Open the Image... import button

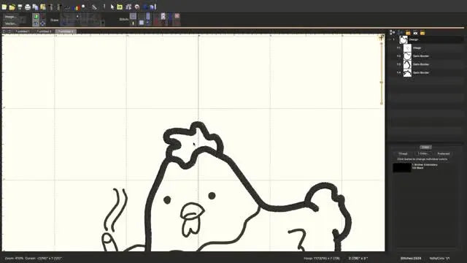point(11,17)
